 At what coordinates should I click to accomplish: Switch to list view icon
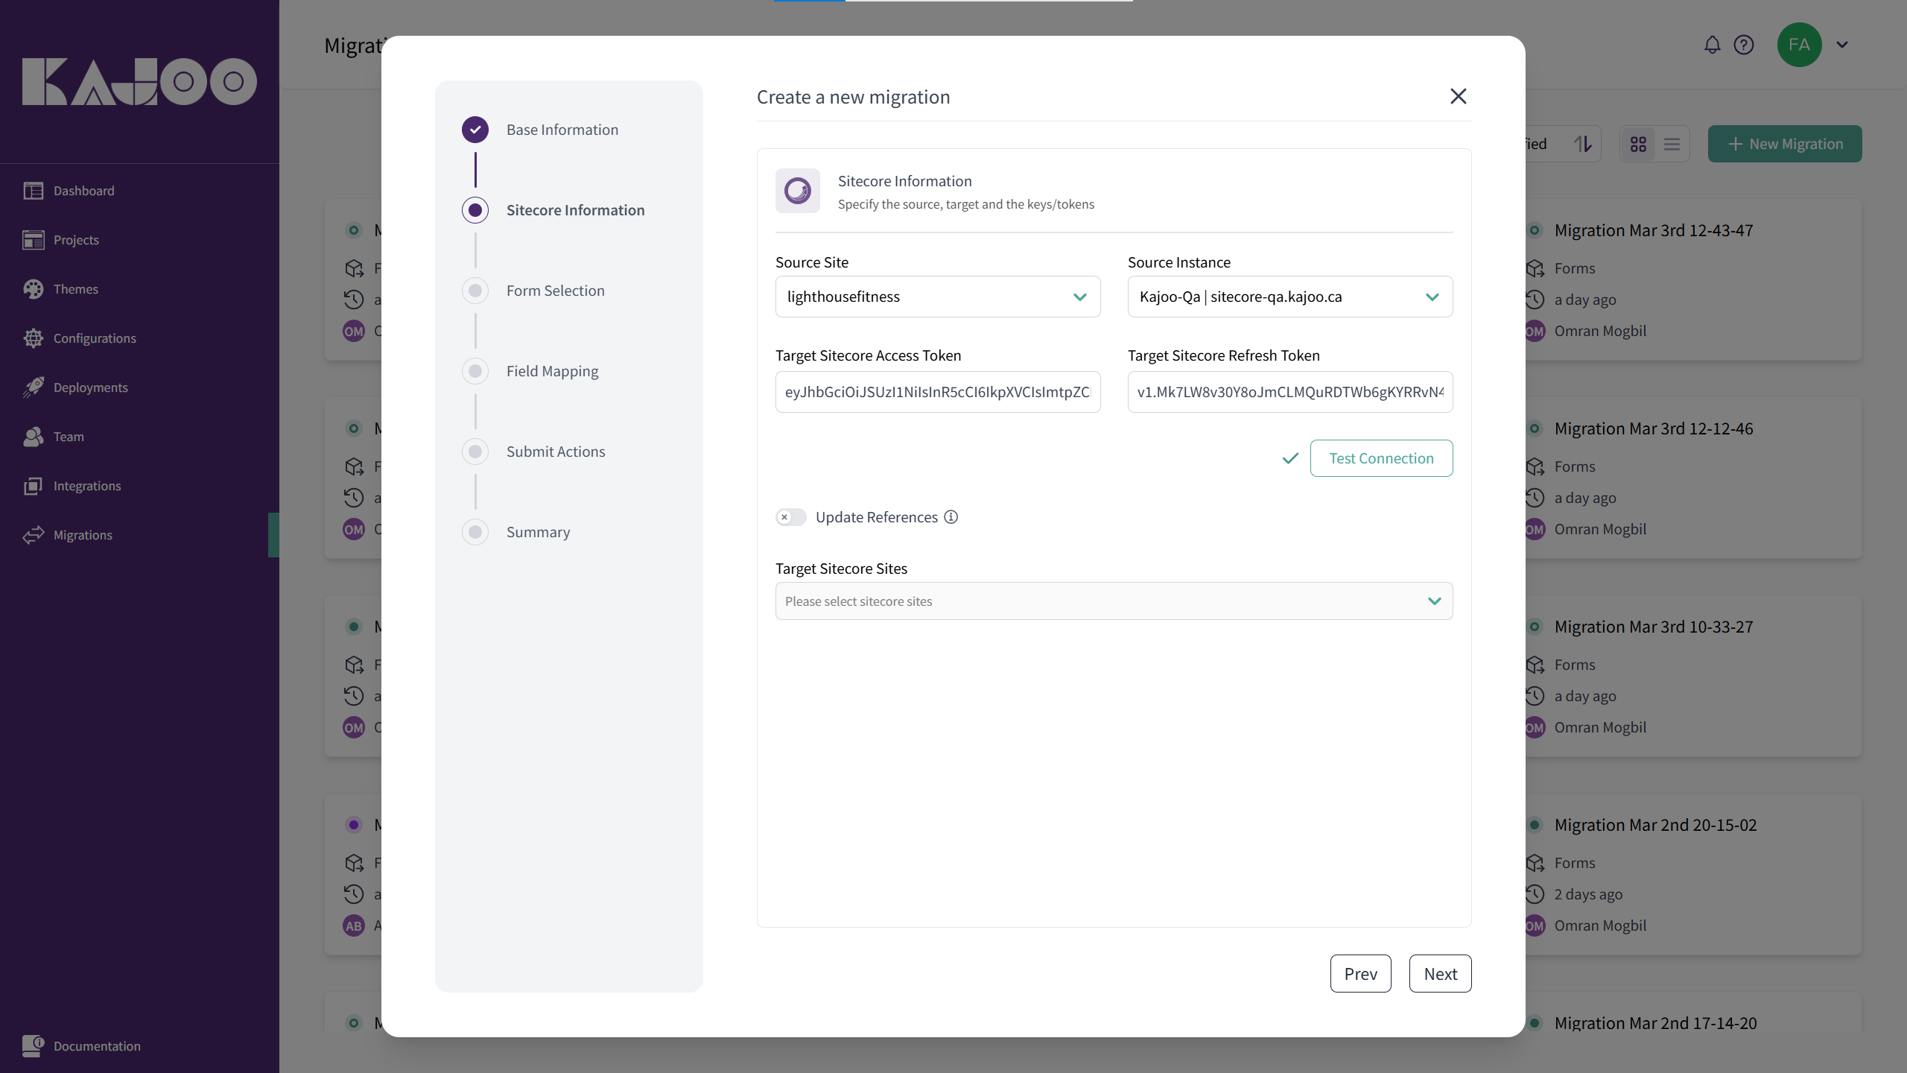pos(1672,144)
